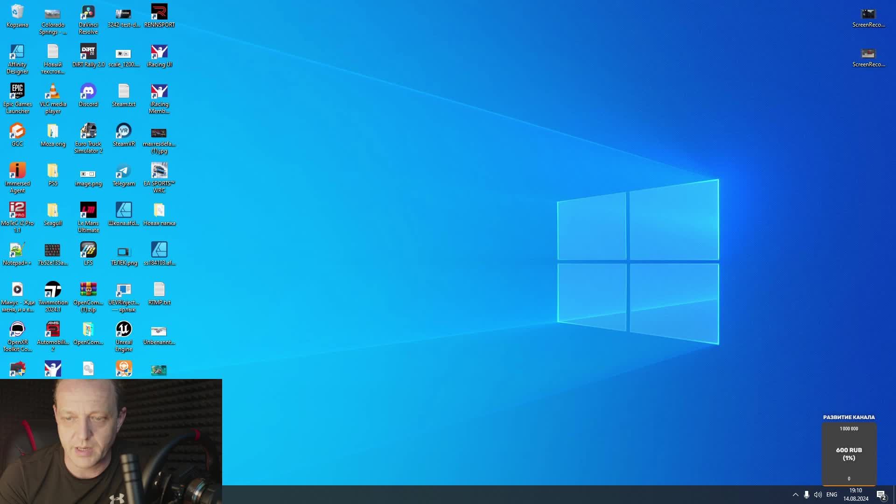Click the Le Mans Ultimate icon
Viewport: 896px width, 504px height.
(x=88, y=211)
